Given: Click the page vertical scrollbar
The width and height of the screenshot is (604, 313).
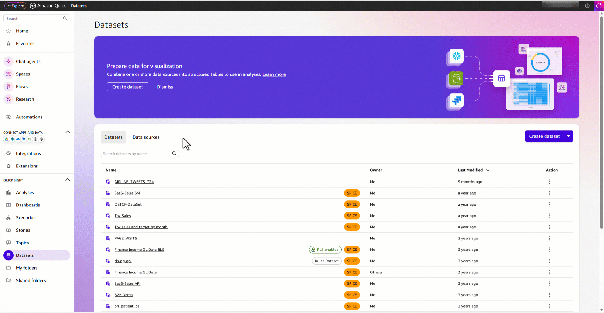Looking at the screenshot, I should [602, 123].
